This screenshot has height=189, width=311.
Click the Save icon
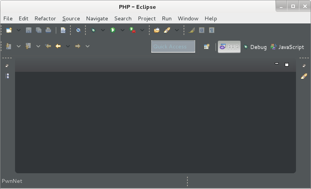pyautogui.click(x=28, y=30)
